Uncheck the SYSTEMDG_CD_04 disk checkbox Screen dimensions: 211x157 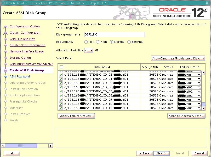coord(61,79)
